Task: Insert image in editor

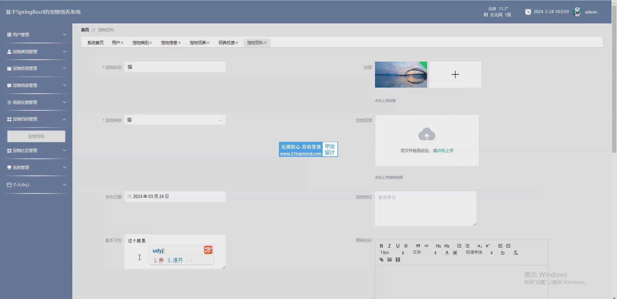Action: 389,260
